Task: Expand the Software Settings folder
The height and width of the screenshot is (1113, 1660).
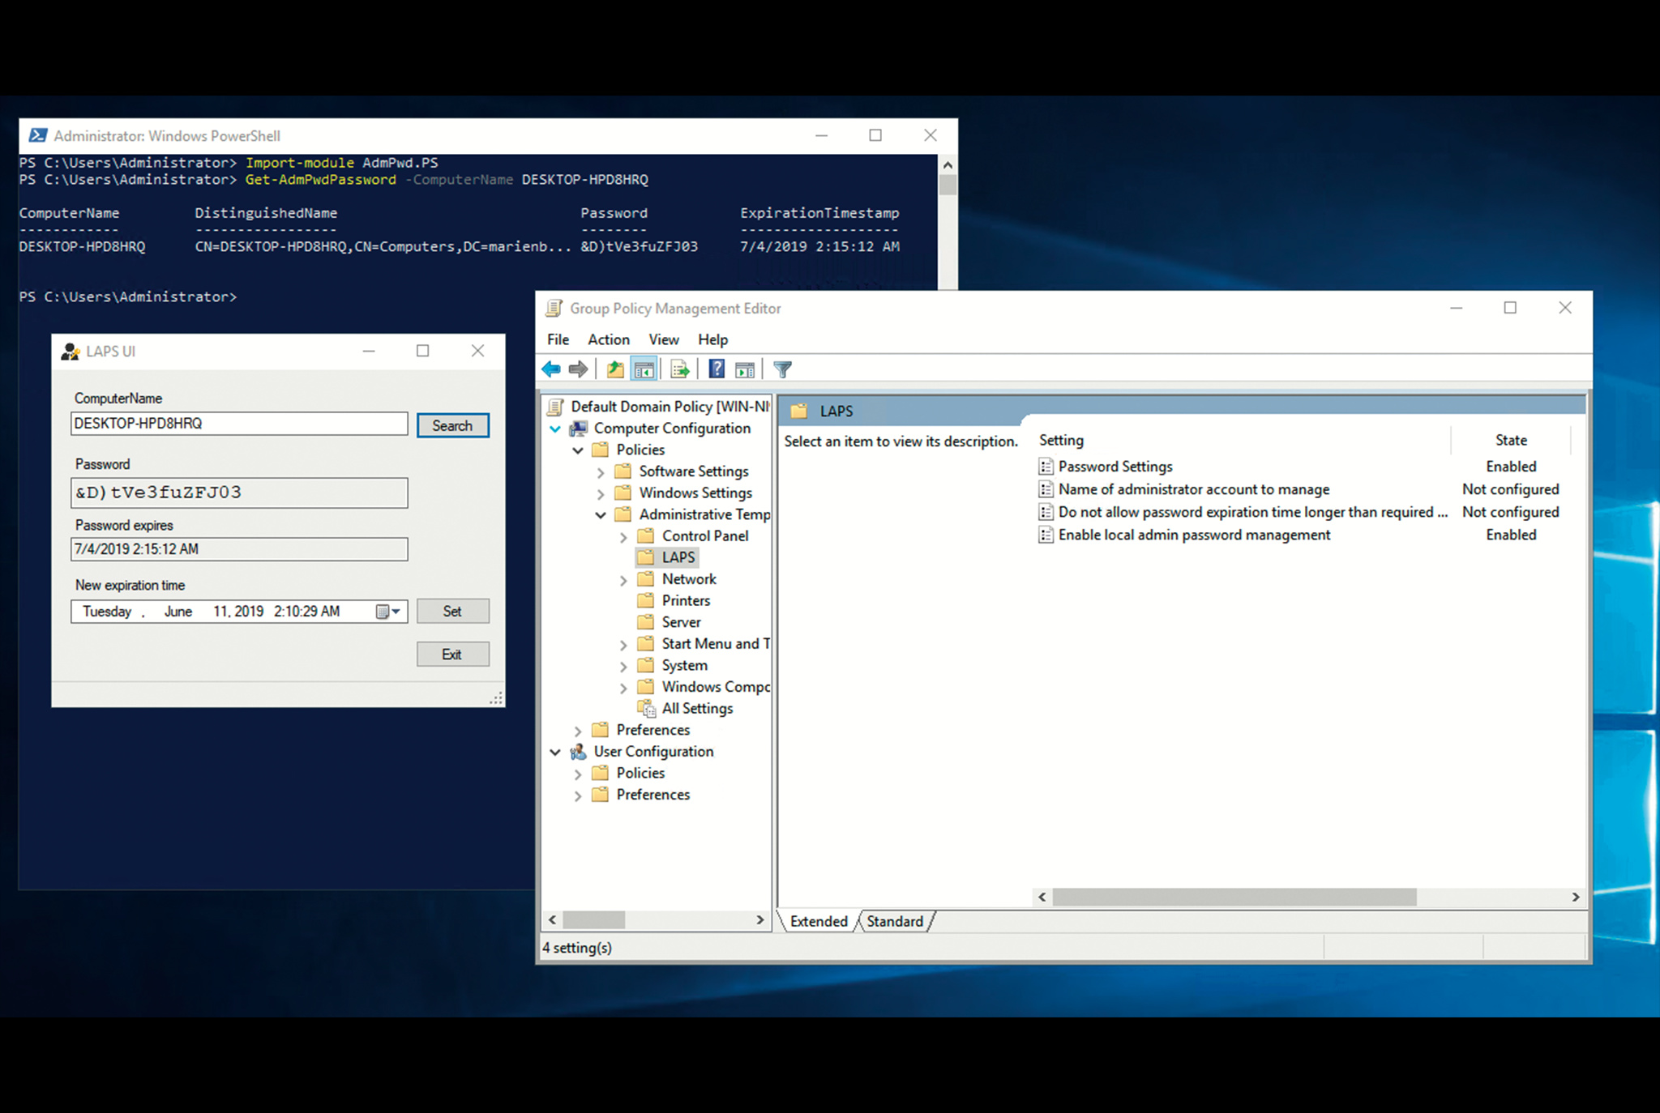Action: [601, 472]
